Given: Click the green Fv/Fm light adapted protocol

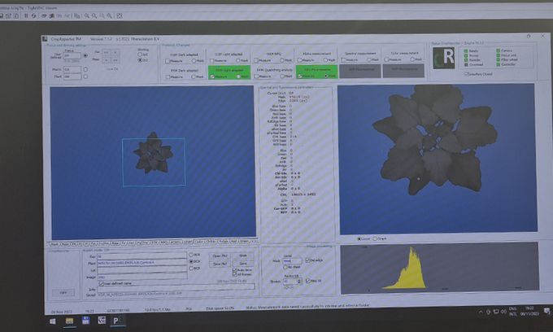Looking at the screenshot, I should [x=230, y=72].
